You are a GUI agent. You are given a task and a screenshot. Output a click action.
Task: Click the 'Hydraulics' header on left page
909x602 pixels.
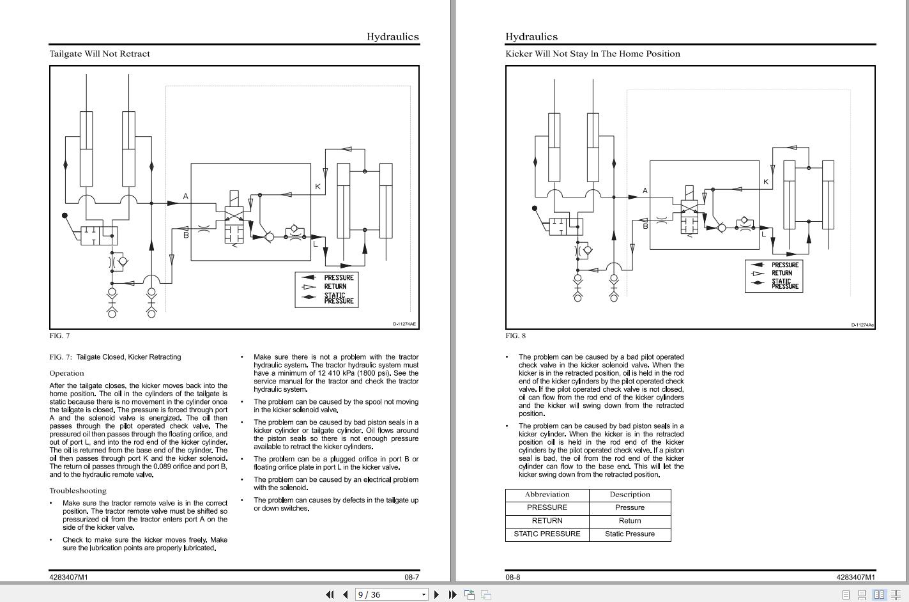tap(393, 36)
